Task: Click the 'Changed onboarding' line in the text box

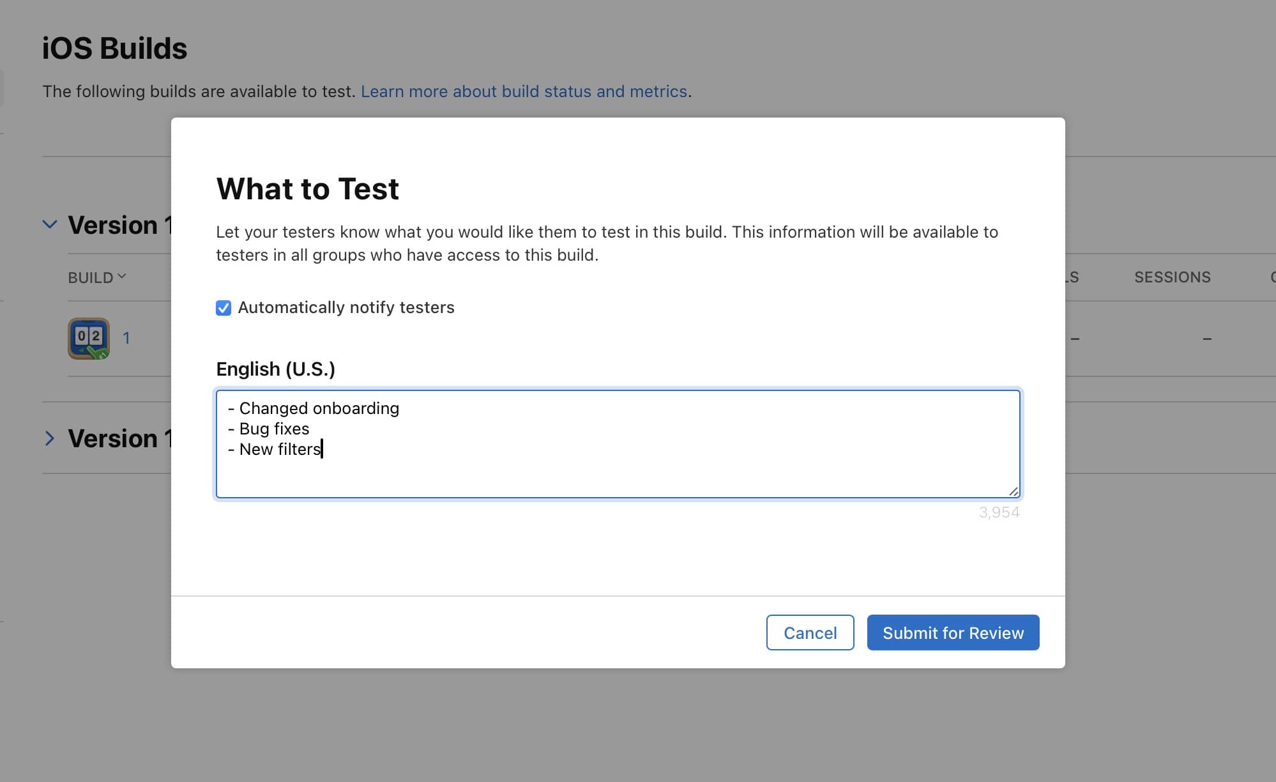Action: click(x=319, y=408)
